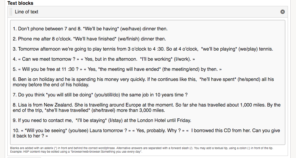Image resolution: width=296 pixels, height=158 pixels.
Task: Place cursor in sentence 8 about Lisa
Action: pos(147,107)
